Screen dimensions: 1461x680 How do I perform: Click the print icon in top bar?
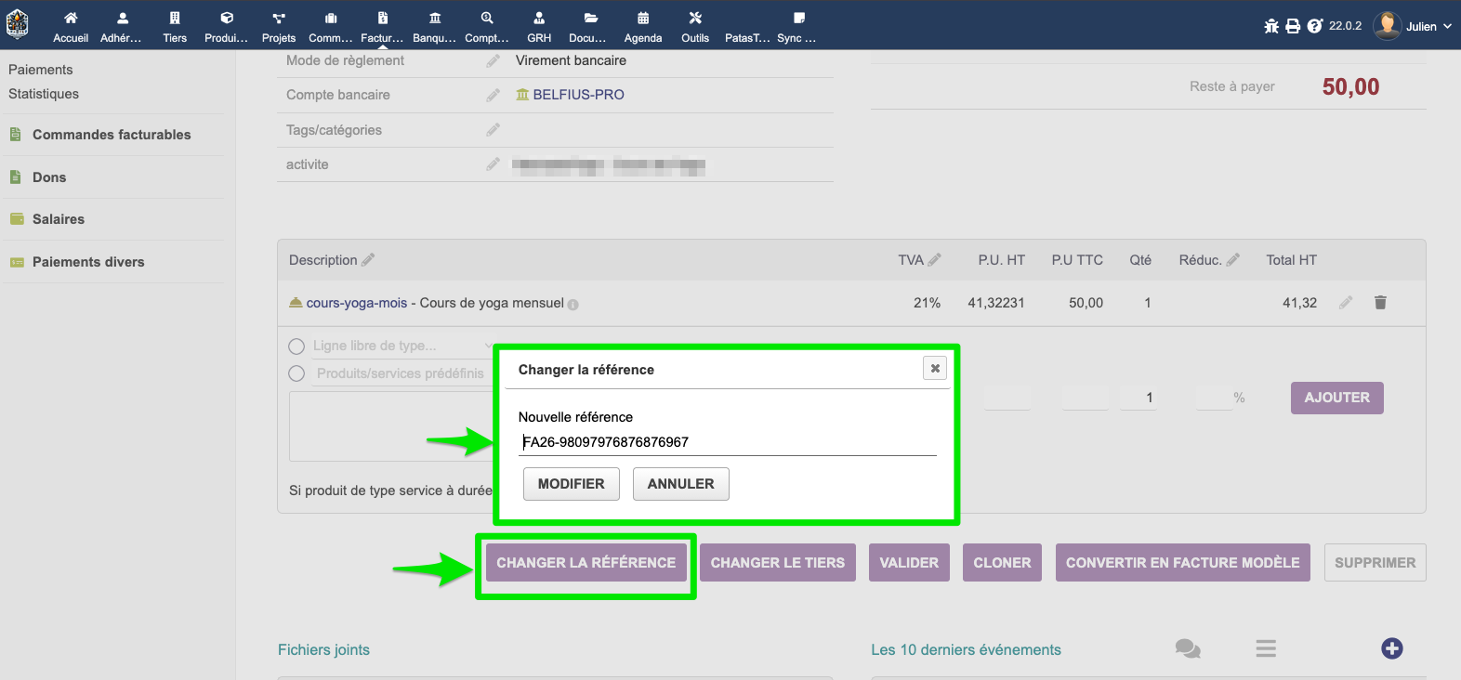[1293, 26]
